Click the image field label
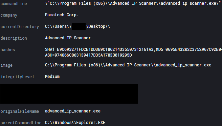 [x=6, y=65]
